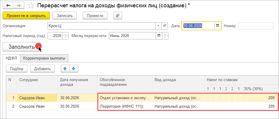The image size is (279, 119).
Task: Select row 2 Натуральный доход cell
Action: 178,106
